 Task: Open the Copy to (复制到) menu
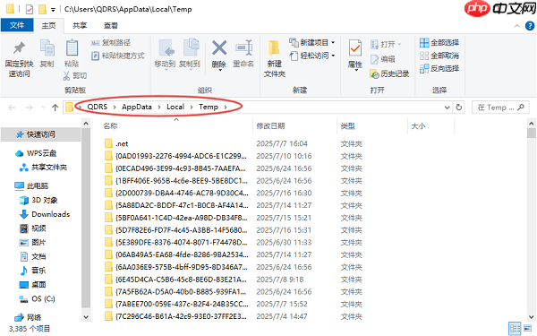190,54
